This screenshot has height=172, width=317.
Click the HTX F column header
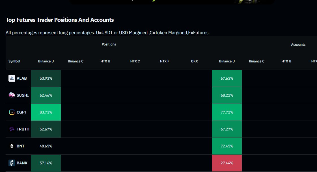pyautogui.click(x=165, y=61)
